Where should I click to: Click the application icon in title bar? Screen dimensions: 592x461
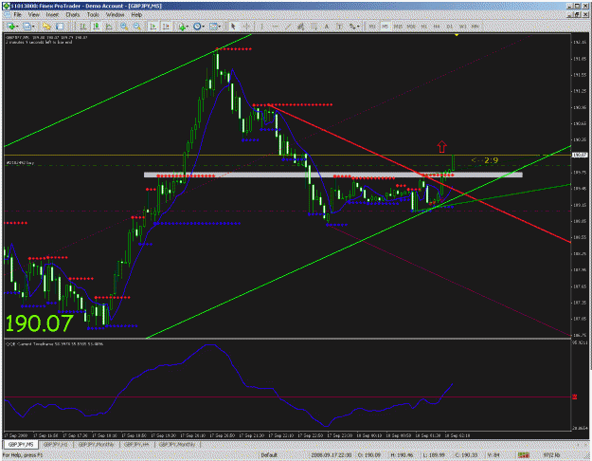pyautogui.click(x=7, y=6)
